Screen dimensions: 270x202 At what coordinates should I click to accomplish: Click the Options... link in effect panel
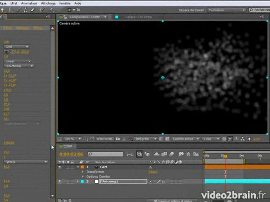tap(22, 28)
